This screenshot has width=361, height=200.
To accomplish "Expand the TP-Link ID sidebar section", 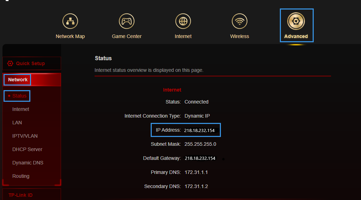I will (32, 195).
